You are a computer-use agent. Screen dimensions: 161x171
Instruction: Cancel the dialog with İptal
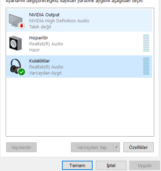click(x=111, y=165)
